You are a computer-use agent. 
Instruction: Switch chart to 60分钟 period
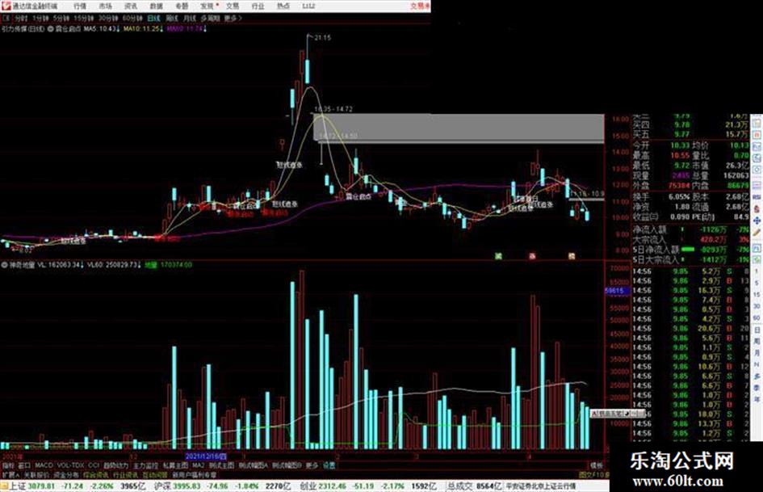[132, 18]
